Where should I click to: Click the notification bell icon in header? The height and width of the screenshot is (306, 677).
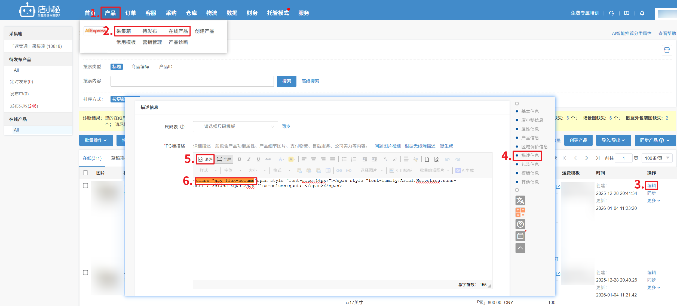(x=642, y=13)
